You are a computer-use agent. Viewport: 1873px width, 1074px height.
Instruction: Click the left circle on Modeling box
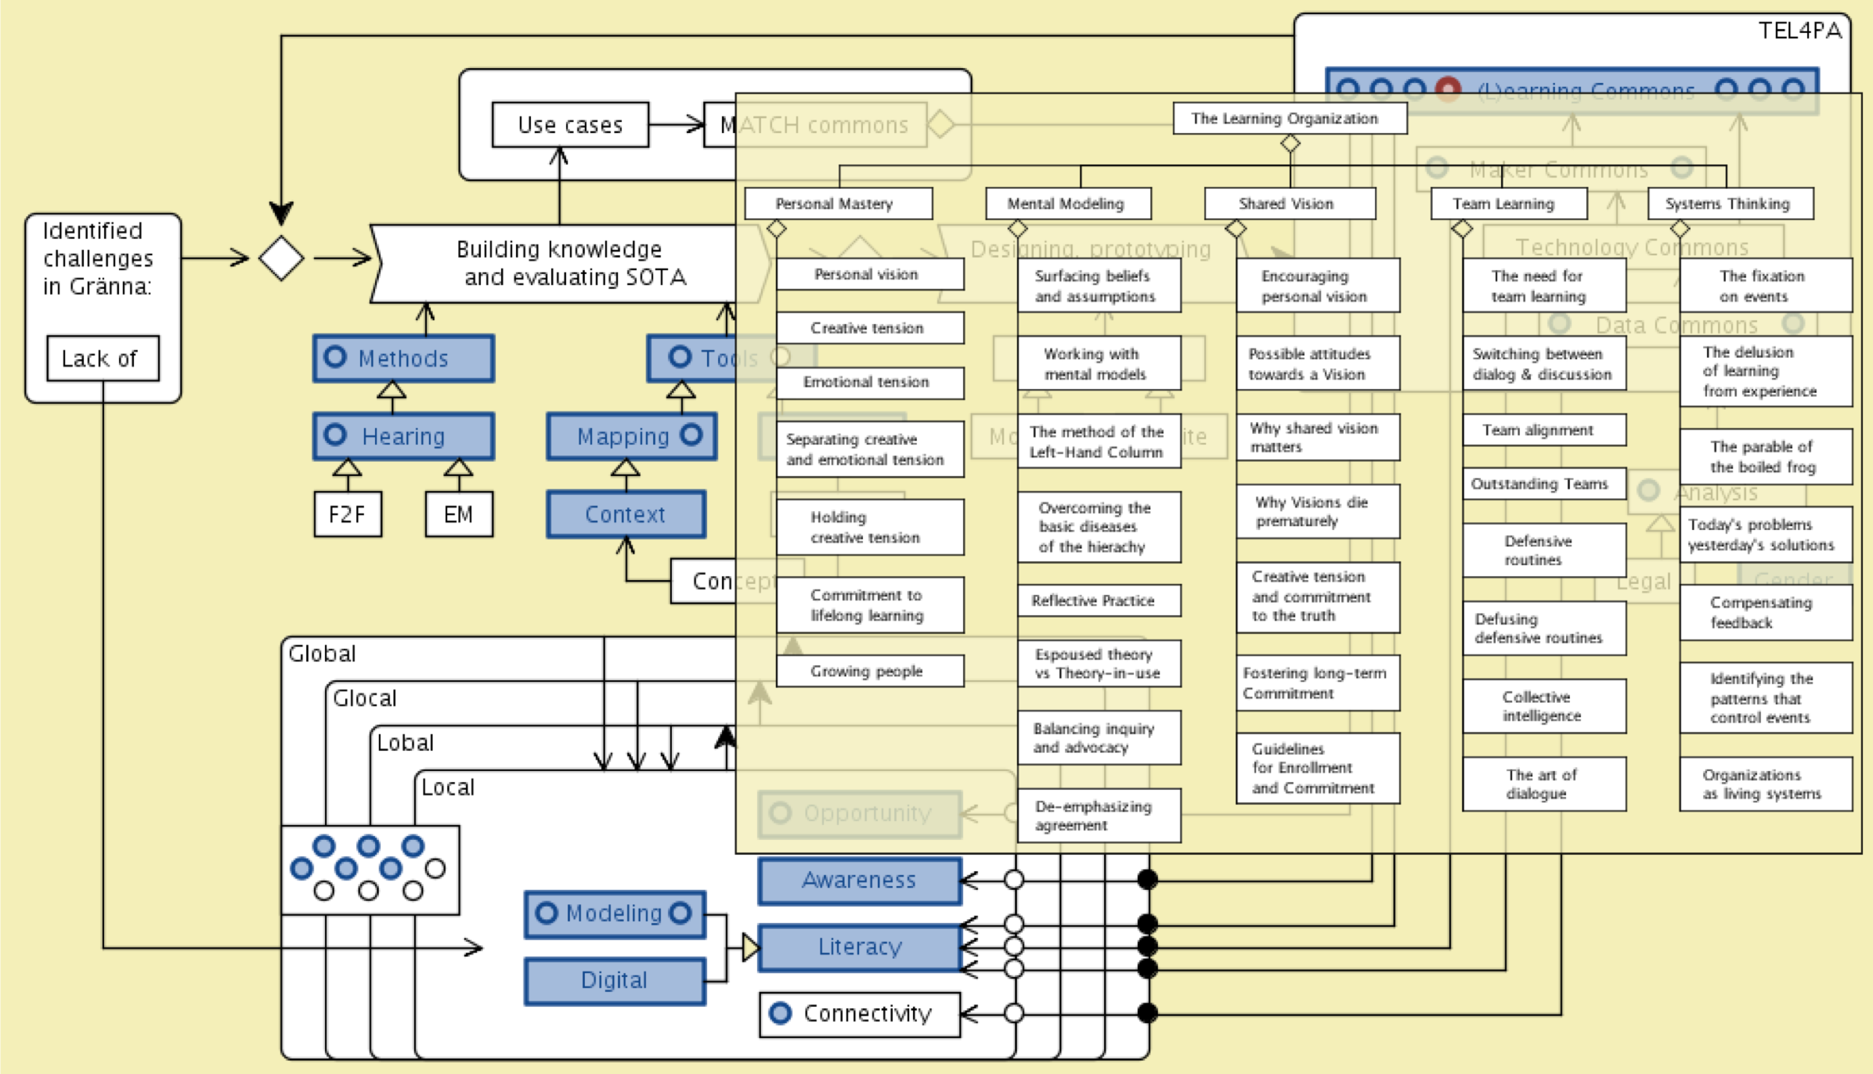[x=546, y=913]
